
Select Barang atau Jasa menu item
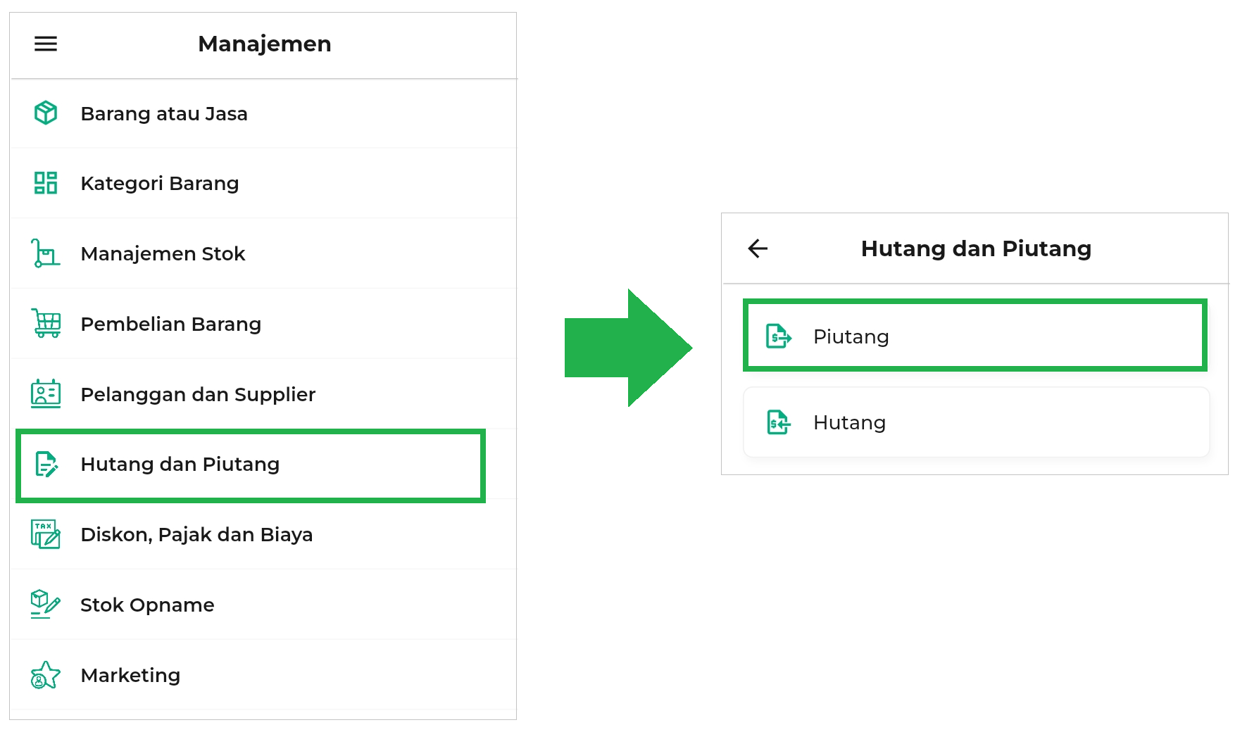(x=164, y=114)
